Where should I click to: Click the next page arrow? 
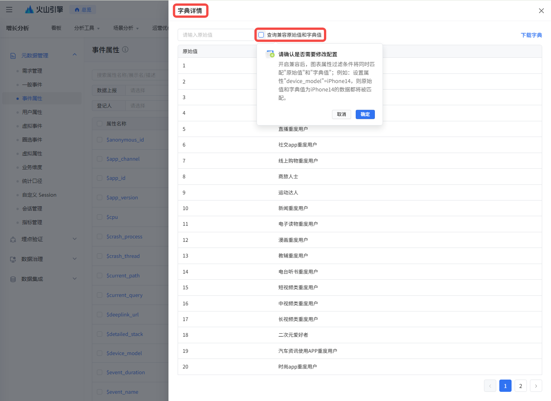tap(536, 386)
